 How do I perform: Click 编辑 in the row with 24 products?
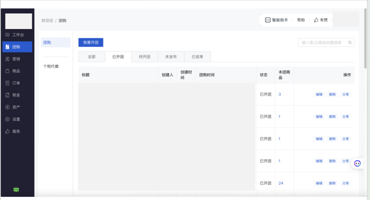(319, 183)
